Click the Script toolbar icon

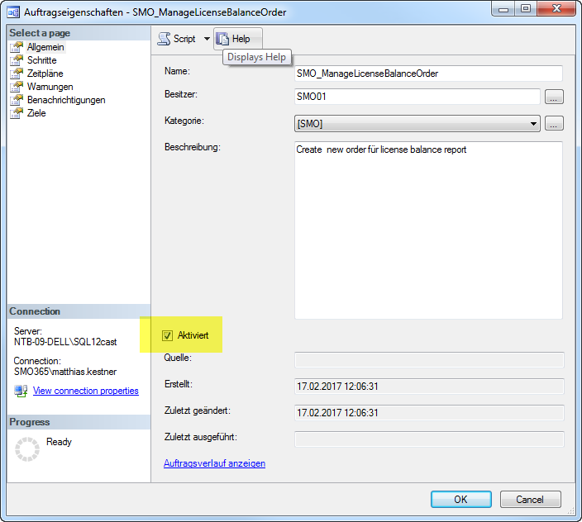click(x=165, y=39)
